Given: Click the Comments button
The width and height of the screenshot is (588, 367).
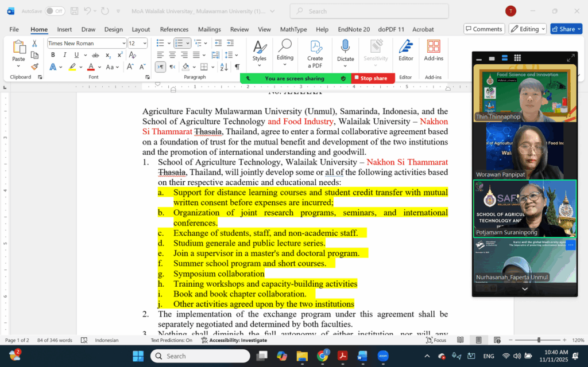Looking at the screenshot, I should click(484, 29).
